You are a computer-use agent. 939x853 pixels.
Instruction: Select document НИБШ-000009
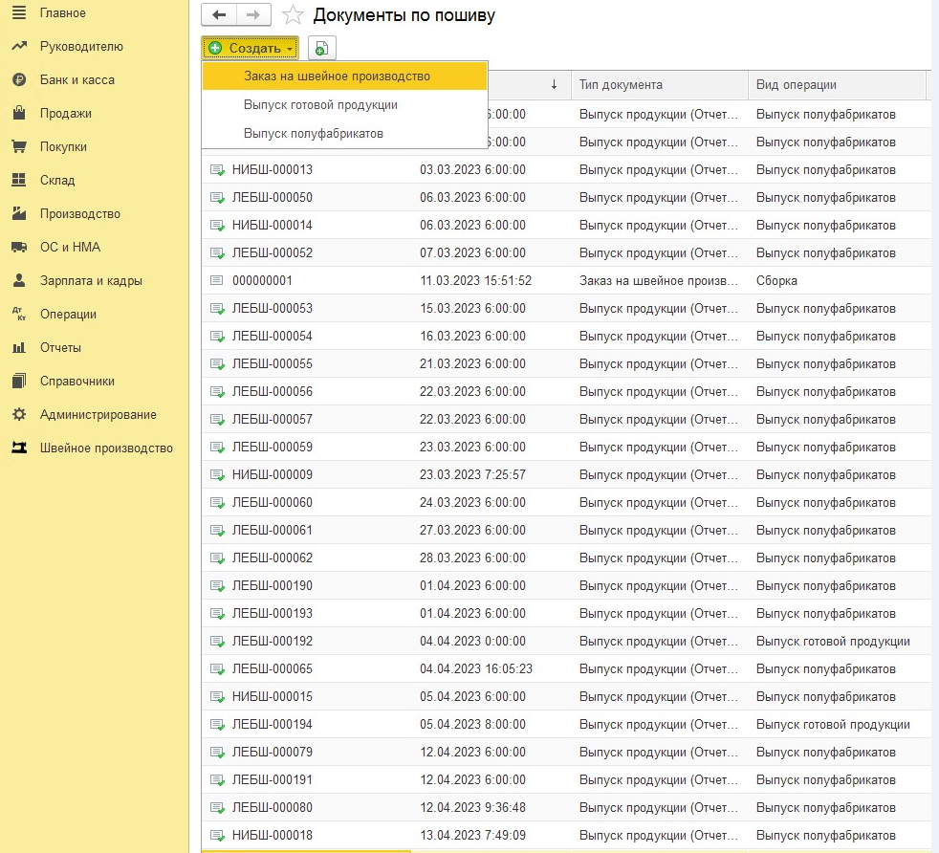(273, 474)
